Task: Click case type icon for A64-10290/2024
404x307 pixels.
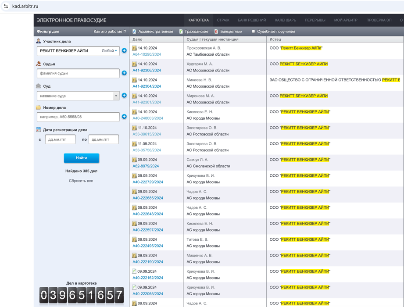Action: coord(134,48)
